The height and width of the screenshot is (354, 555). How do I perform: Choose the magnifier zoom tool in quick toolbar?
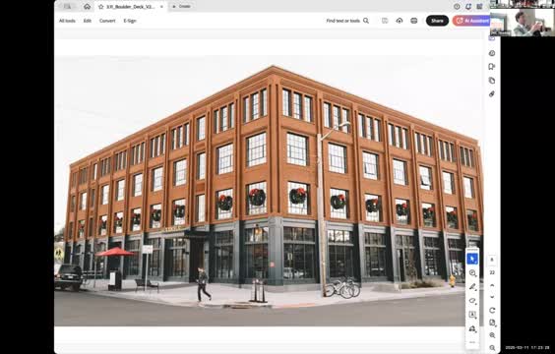[x=472, y=273]
